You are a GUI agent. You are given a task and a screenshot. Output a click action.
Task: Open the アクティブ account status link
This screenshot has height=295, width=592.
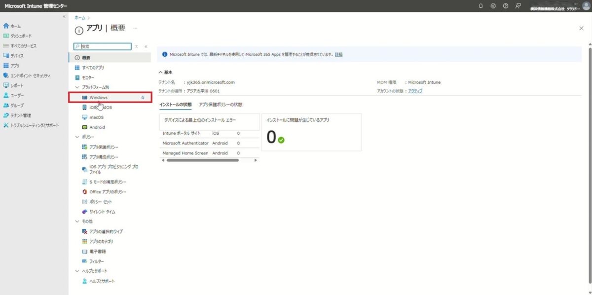(416, 91)
